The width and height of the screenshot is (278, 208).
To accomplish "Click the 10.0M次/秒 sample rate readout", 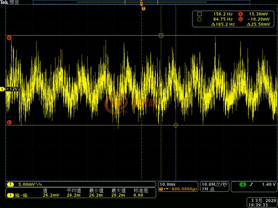I will click(x=215, y=184).
